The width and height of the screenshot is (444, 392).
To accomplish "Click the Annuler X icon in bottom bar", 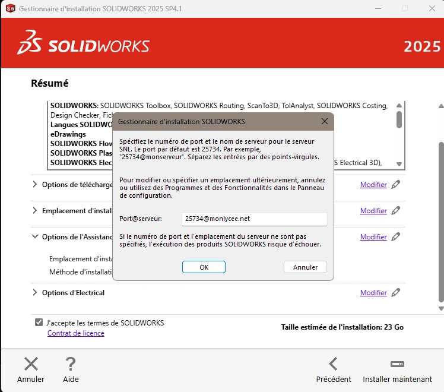I will pyautogui.click(x=31, y=364).
